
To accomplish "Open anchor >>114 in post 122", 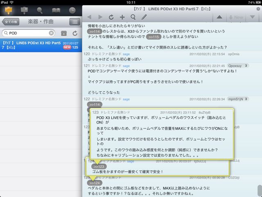I will 95,105.
